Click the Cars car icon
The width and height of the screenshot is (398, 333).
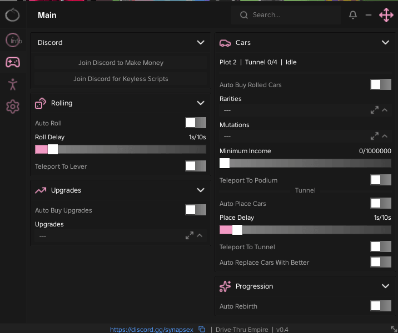click(225, 43)
